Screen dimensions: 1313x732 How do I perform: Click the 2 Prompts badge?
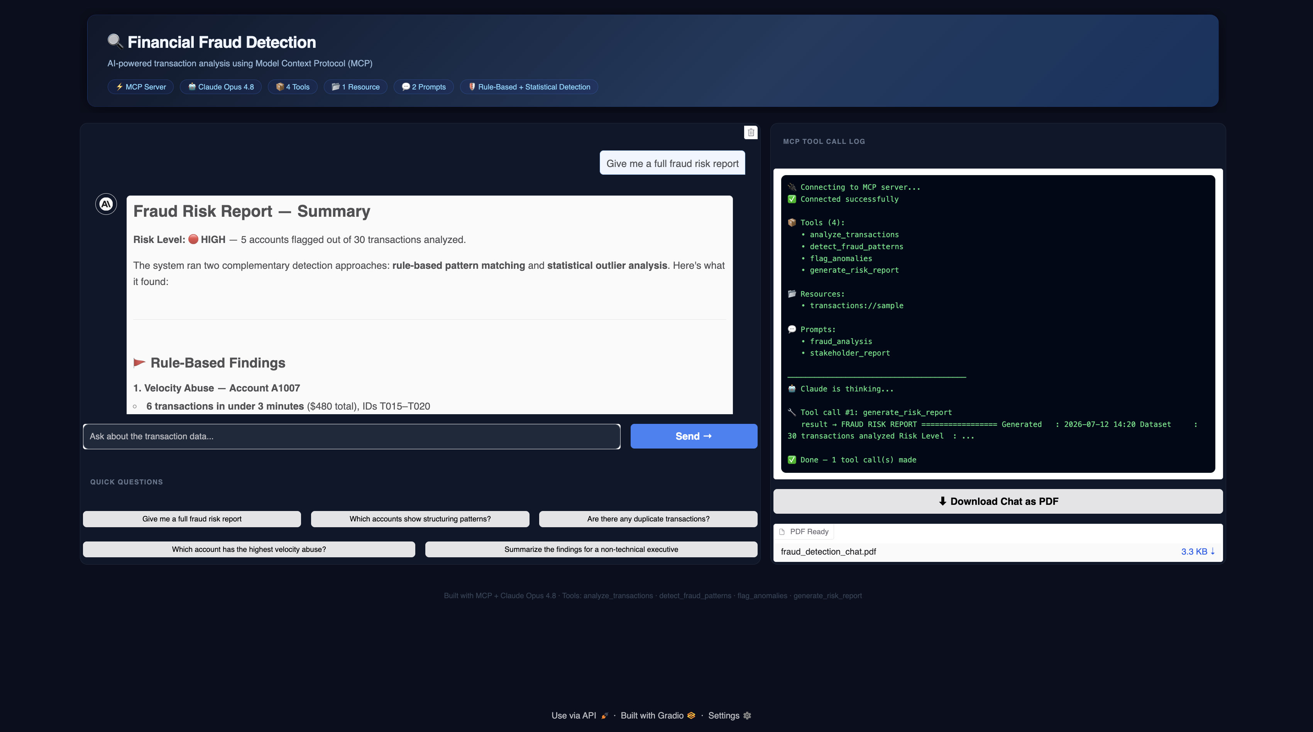pyautogui.click(x=423, y=87)
